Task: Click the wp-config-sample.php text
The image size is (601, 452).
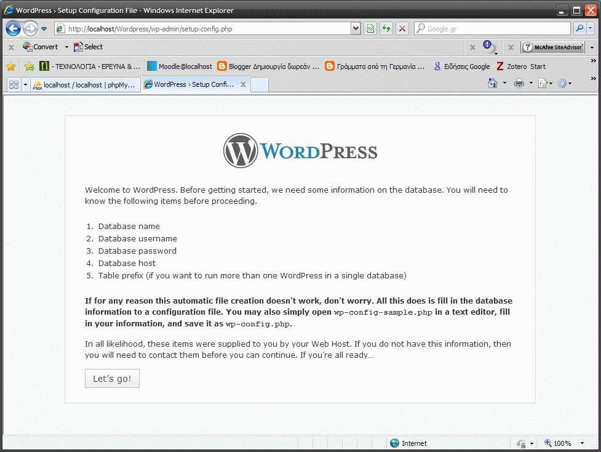Action: coord(383,312)
